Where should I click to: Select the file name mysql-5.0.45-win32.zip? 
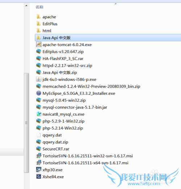(x=64, y=100)
